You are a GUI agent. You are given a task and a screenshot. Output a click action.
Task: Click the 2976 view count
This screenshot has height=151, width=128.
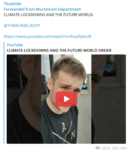pos(106,148)
